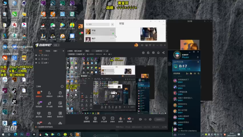Open the 主播任务 tool icon
This screenshot has width=243, height=137.
[x=60, y=94]
